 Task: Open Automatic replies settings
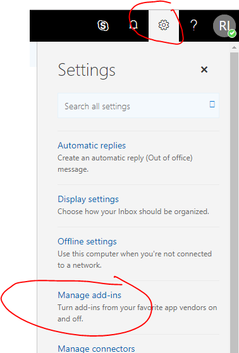pyautogui.click(x=92, y=145)
